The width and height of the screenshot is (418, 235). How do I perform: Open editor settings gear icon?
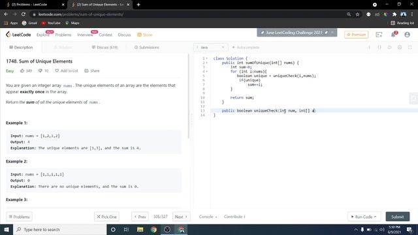coord(400,48)
